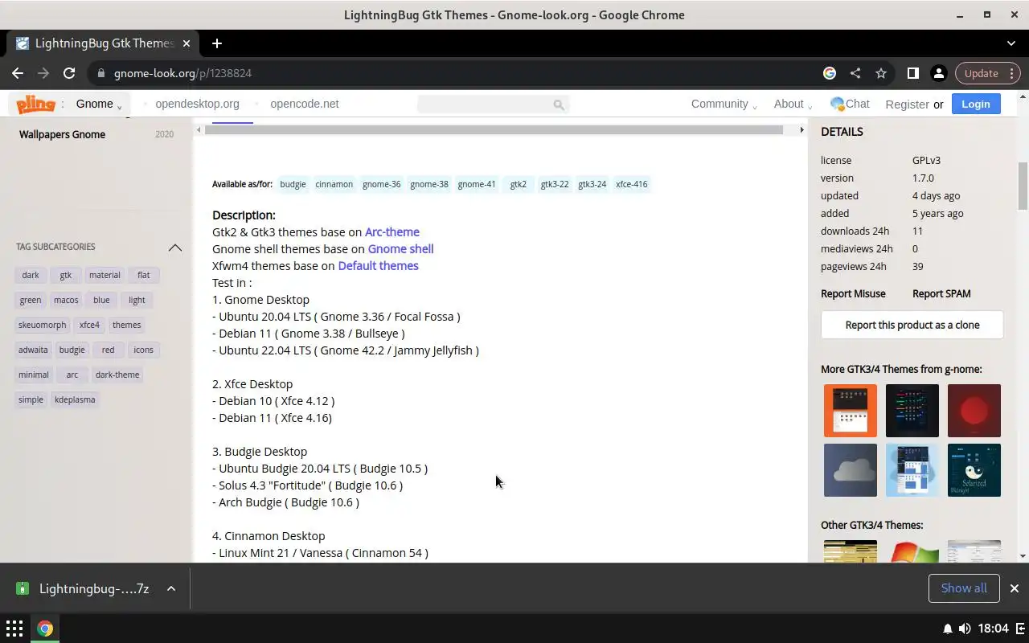This screenshot has width=1029, height=643.
Task: Open the Chat link
Action: pos(850,104)
